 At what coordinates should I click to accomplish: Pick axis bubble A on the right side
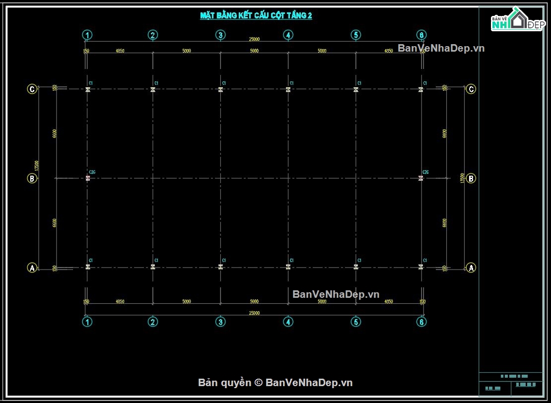pyautogui.click(x=471, y=268)
